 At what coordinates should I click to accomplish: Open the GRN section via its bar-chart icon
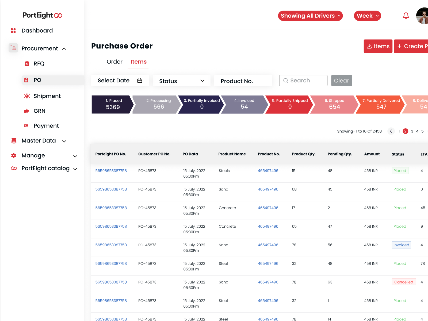pos(27,111)
